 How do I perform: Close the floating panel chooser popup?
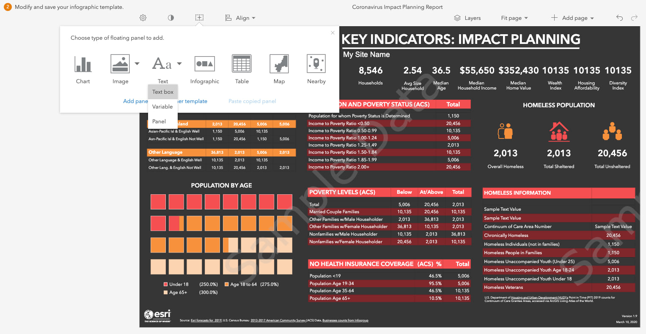point(333,33)
